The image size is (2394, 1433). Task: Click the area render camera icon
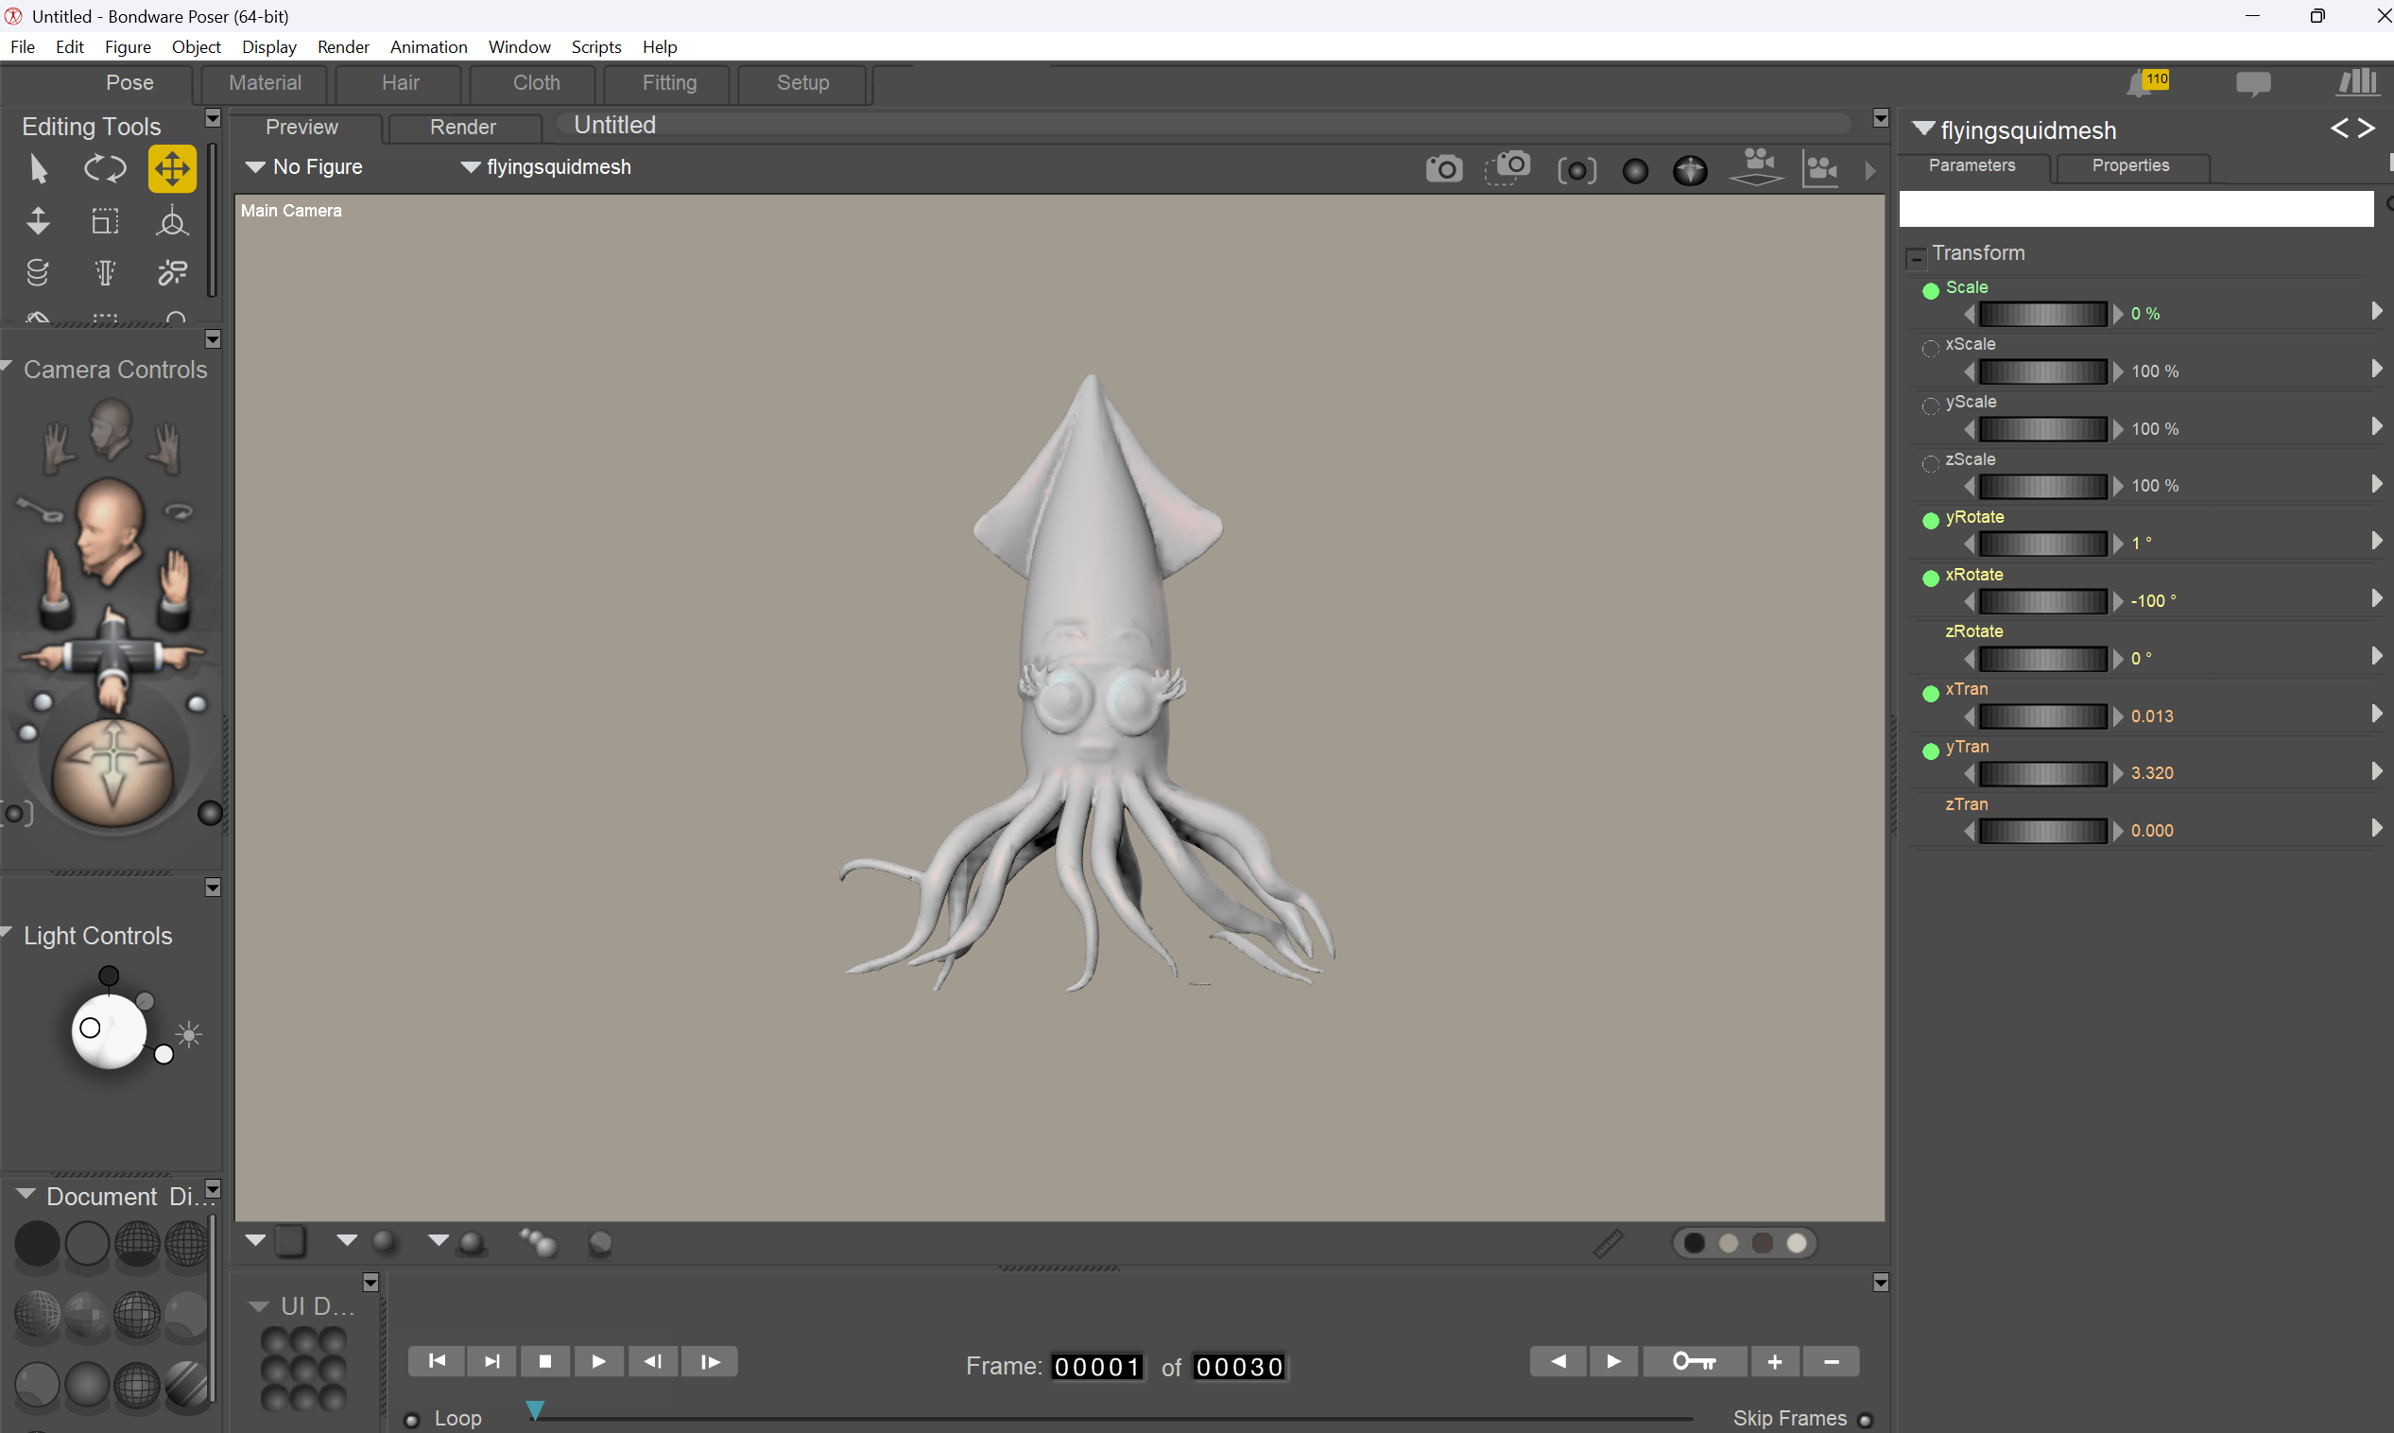pos(1507,167)
